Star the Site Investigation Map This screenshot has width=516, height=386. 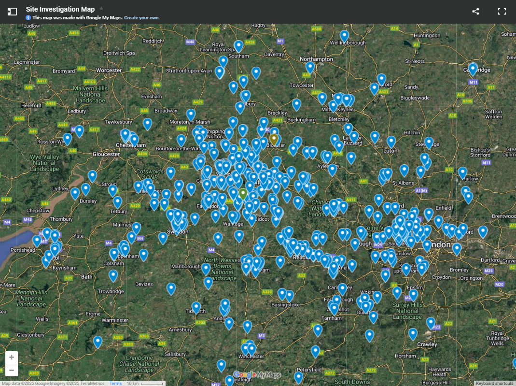click(101, 9)
